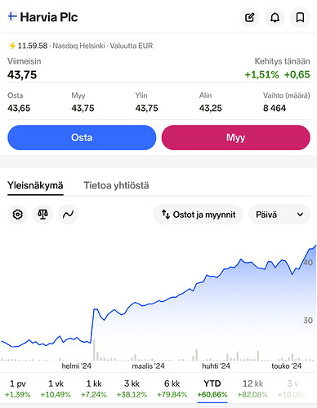Select the Yleisnäkymä tab
The image size is (317, 408).
[x=35, y=185]
